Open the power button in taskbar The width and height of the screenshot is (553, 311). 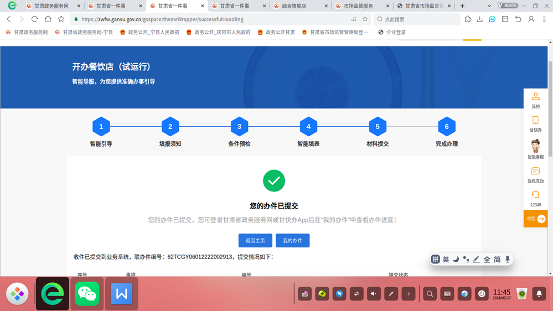pyautogui.click(x=482, y=294)
